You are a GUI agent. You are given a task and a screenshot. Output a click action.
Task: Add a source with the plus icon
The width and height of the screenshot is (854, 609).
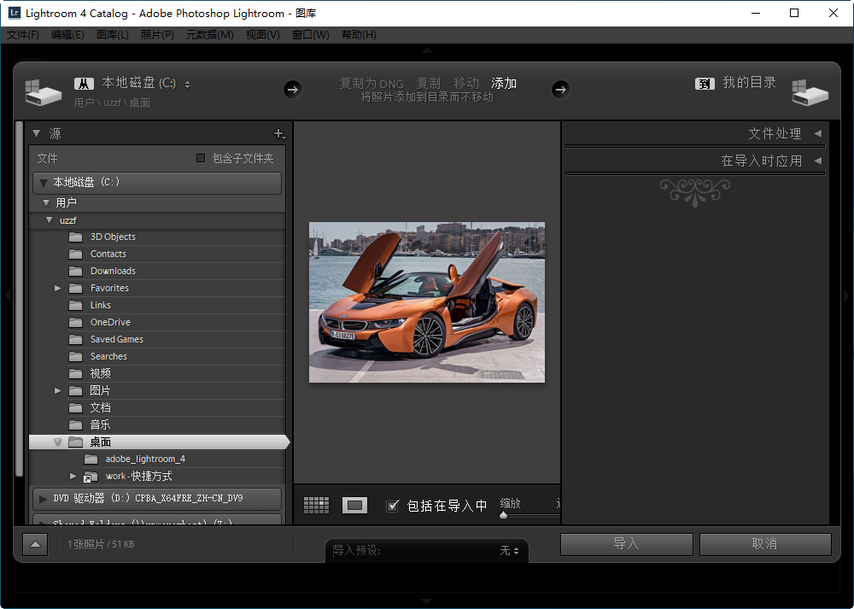pos(279,133)
